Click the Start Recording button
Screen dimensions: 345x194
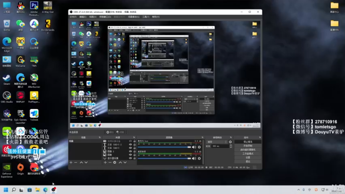[x=248, y=146]
